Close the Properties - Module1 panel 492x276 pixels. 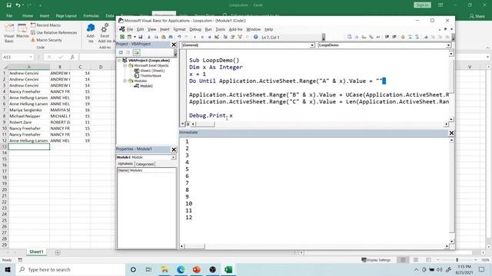pyautogui.click(x=174, y=149)
